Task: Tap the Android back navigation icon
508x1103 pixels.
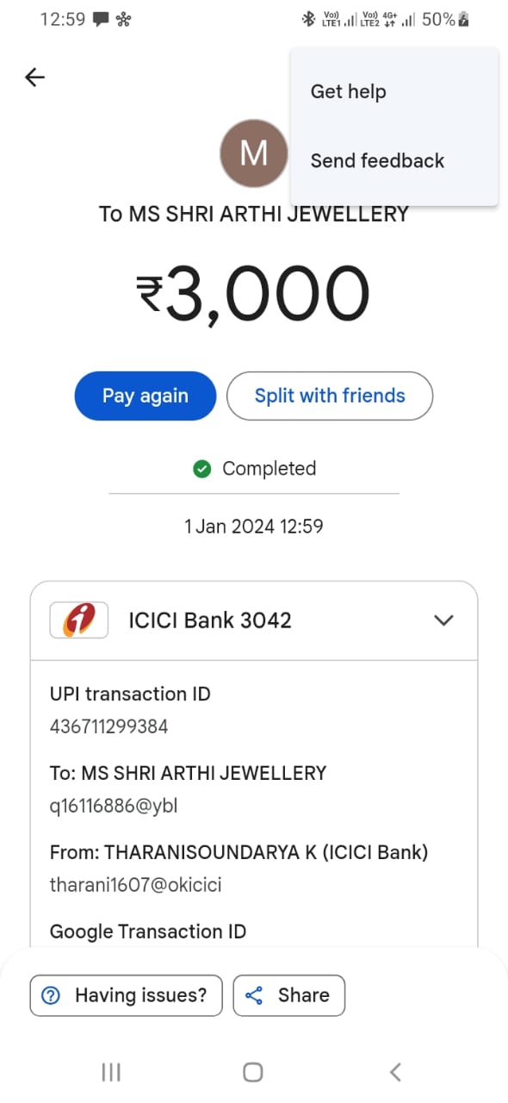Action: (395, 1072)
